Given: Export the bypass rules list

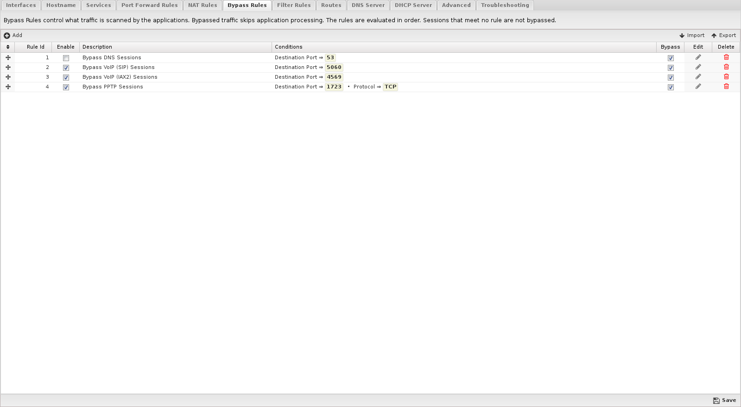Looking at the screenshot, I should click(723, 35).
